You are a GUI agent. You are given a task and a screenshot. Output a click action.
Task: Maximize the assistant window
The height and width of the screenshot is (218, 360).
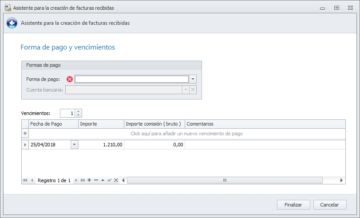point(336,8)
